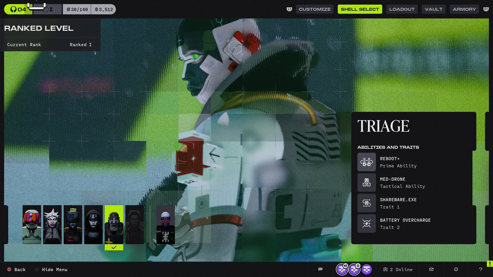Click the REBOOT+ ability label
This screenshot has height=277, width=493.
point(390,158)
